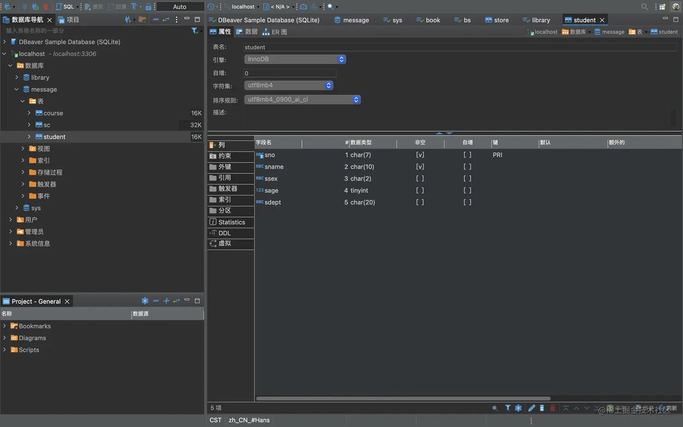Toggle link with editor in database navigator
This screenshot has width=683, height=427.
166,19
